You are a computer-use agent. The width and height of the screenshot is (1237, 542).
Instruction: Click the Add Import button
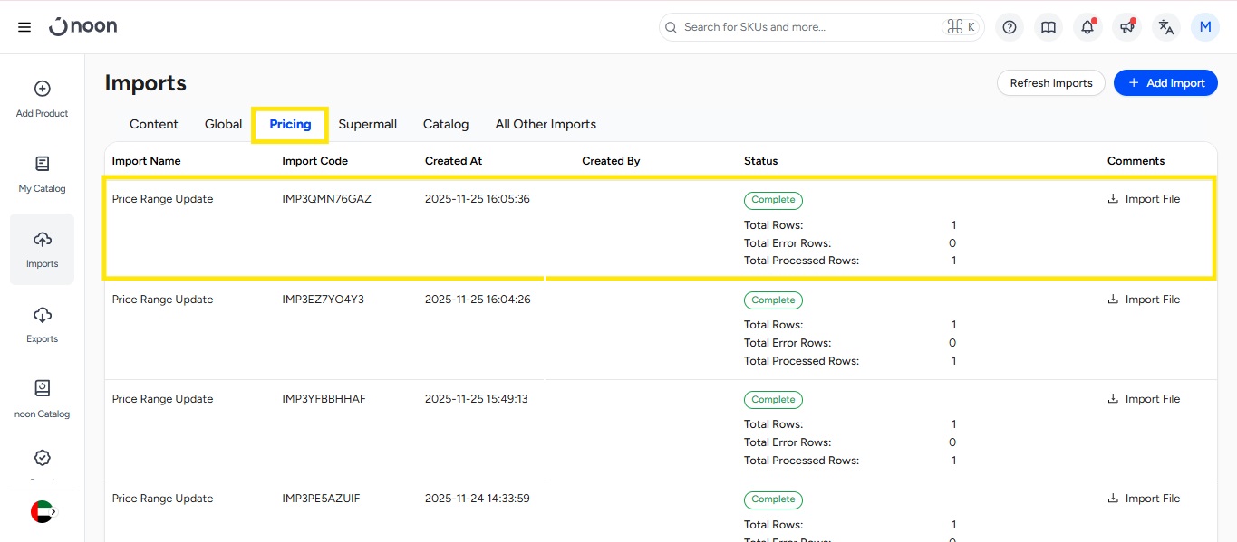pos(1165,83)
